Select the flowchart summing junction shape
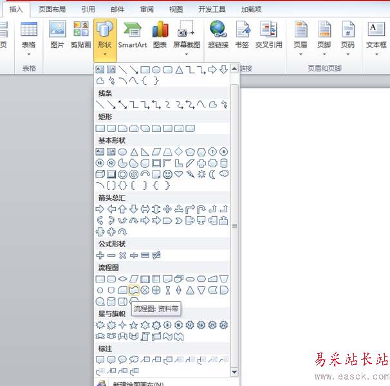Screen dimensions: 390x386 [x=145, y=290]
